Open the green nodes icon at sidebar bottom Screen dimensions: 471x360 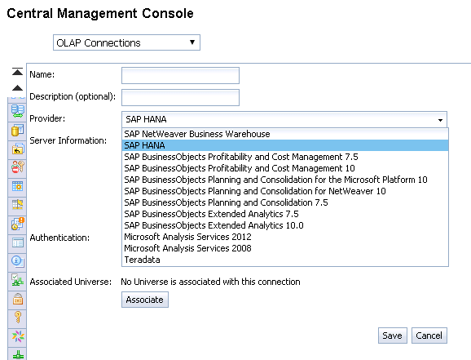[17, 354]
